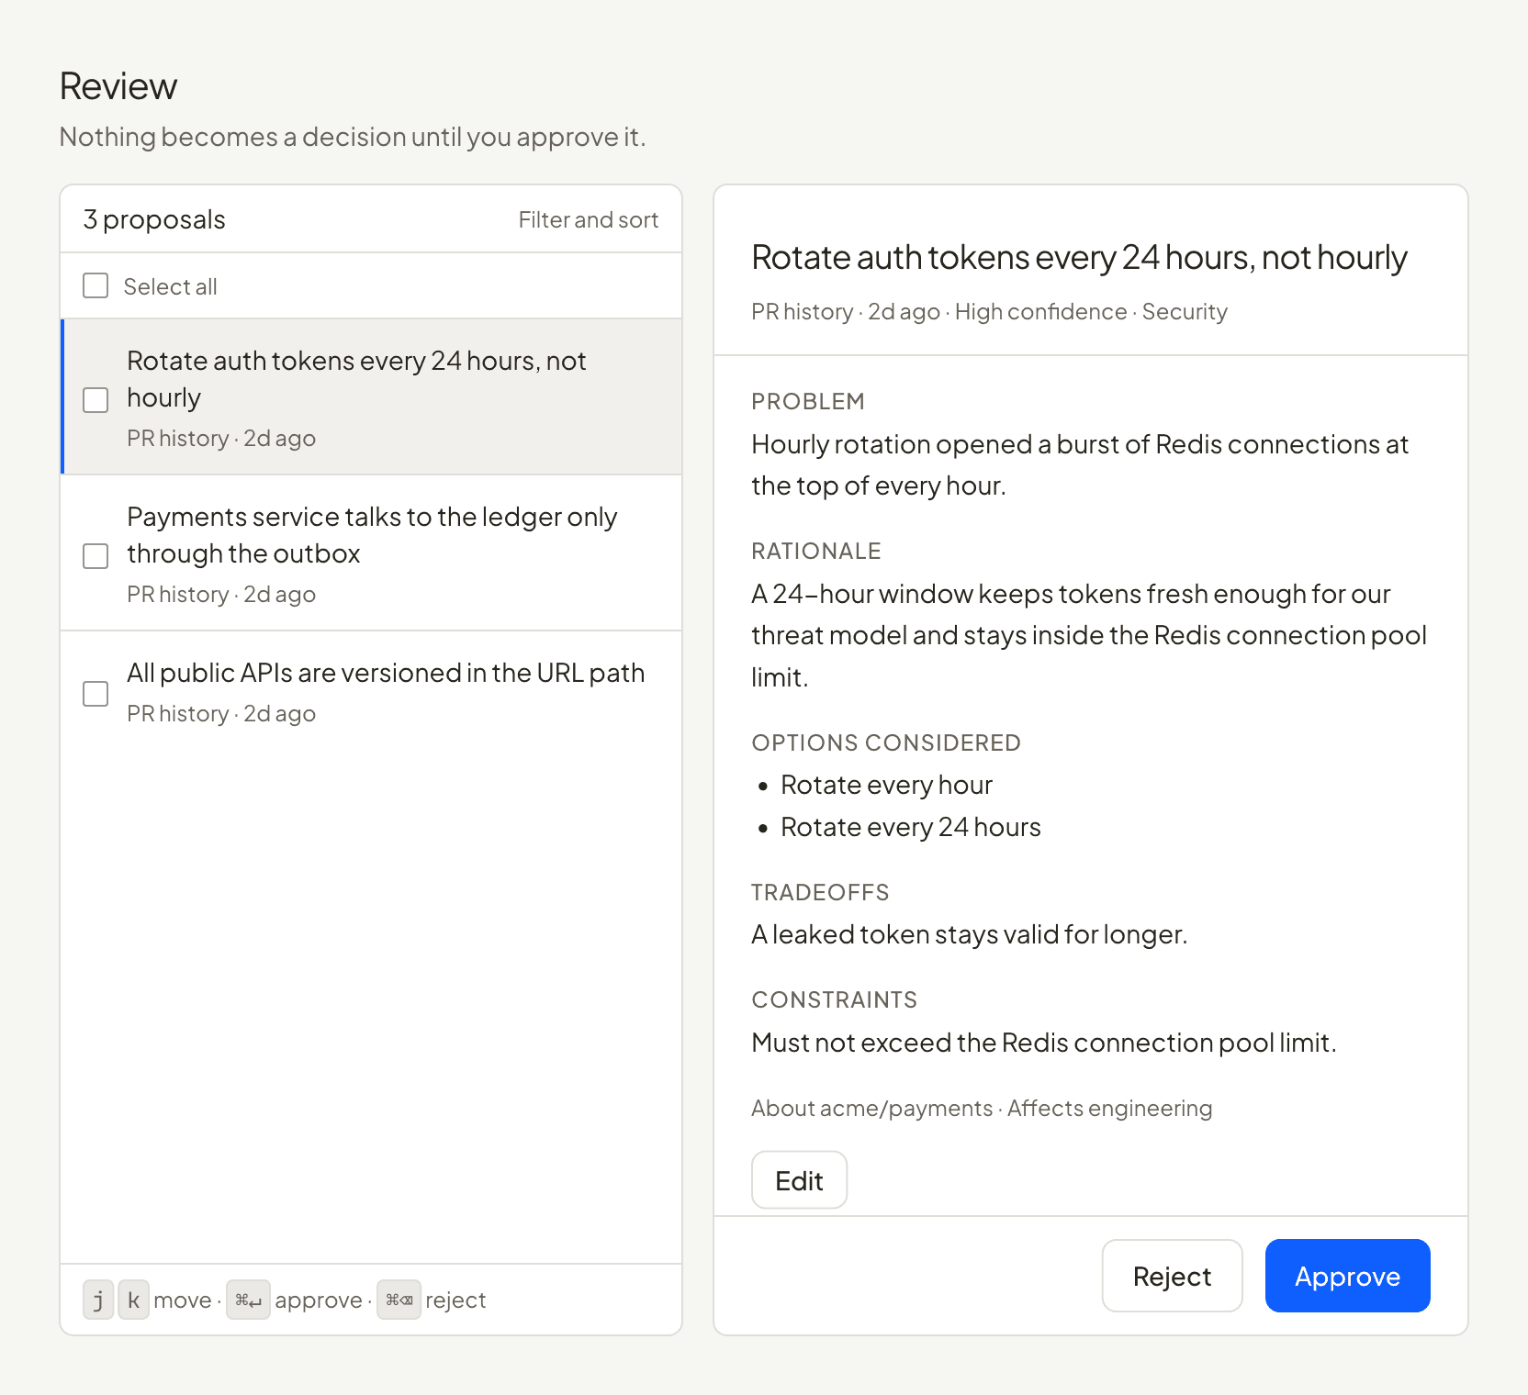This screenshot has width=1528, height=1395.
Task: Click the OPTIONS CONSIDERED heading
Action: pos(886,742)
